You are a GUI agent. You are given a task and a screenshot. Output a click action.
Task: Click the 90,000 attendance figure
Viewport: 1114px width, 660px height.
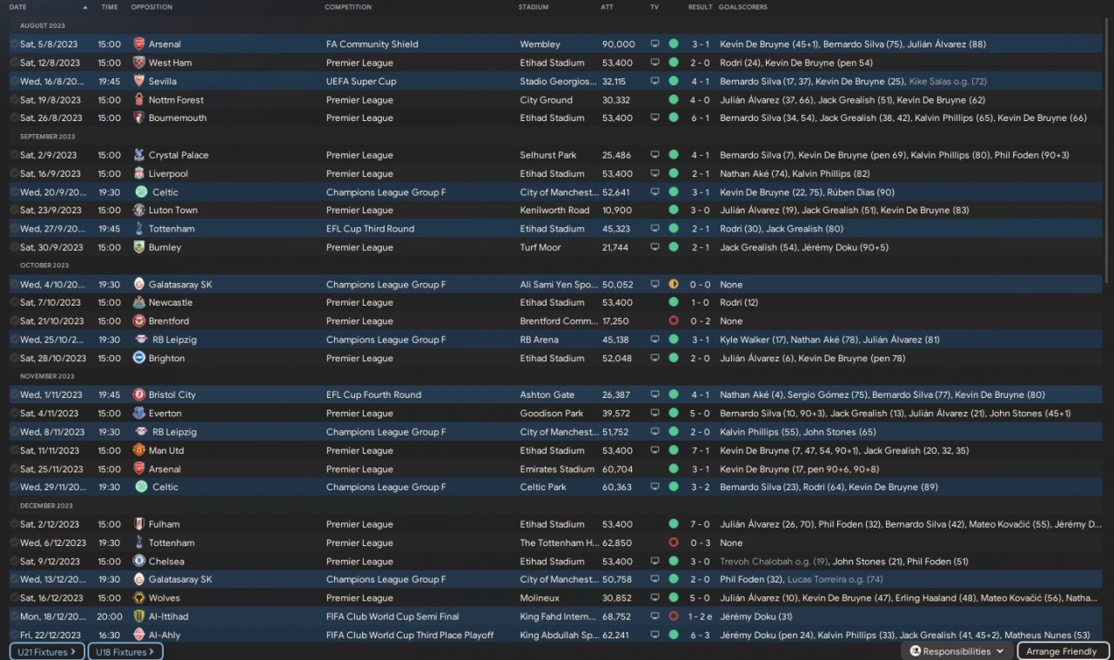click(x=618, y=44)
